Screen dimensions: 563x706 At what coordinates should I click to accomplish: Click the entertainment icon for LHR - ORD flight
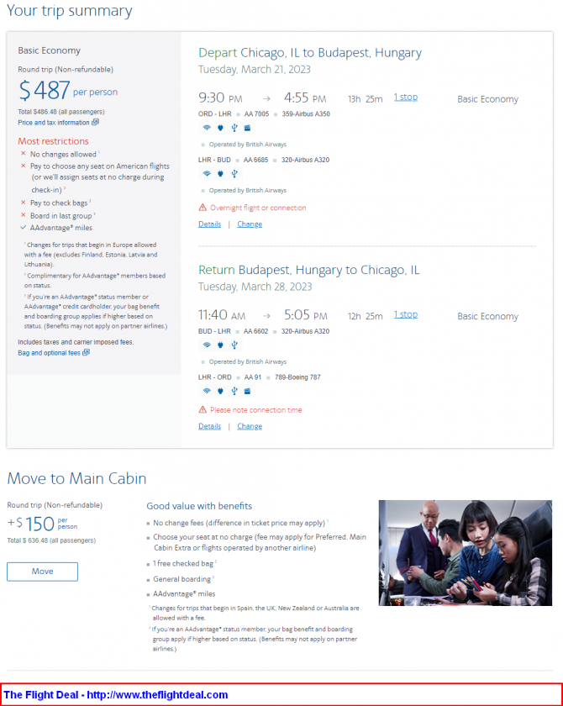click(x=247, y=391)
